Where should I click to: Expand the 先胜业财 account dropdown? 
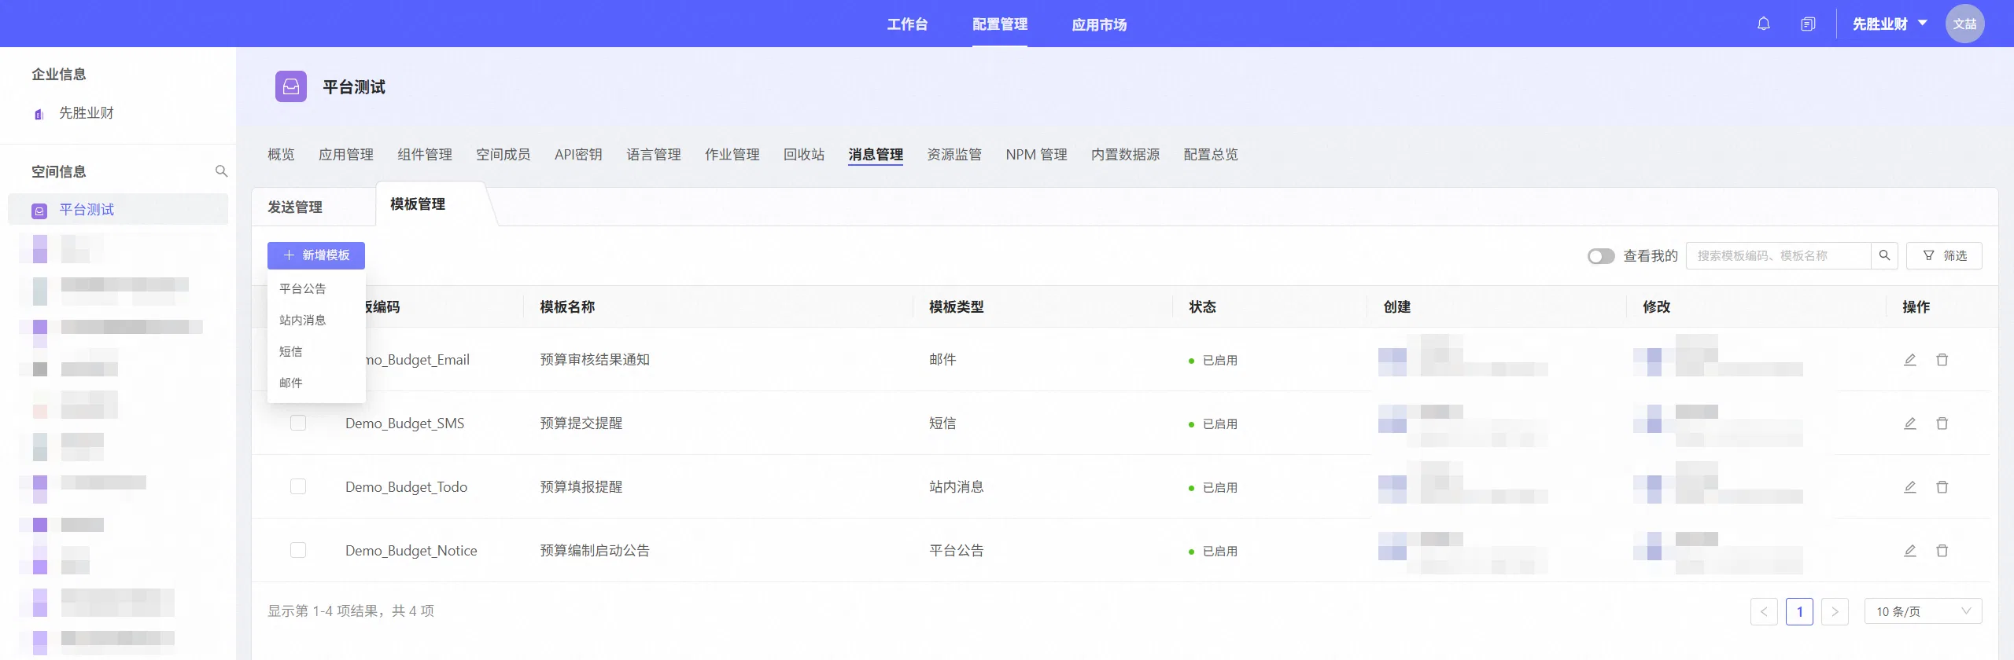1890,24
